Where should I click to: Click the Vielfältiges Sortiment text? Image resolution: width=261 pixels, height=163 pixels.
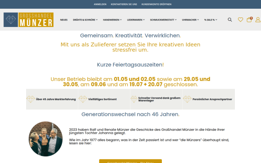coord(102,99)
